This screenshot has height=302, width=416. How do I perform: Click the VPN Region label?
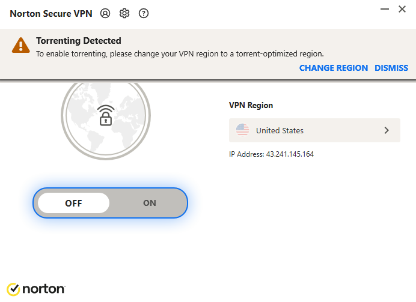click(x=251, y=105)
